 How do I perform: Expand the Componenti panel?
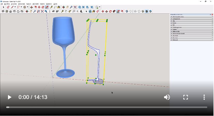coord(171,19)
